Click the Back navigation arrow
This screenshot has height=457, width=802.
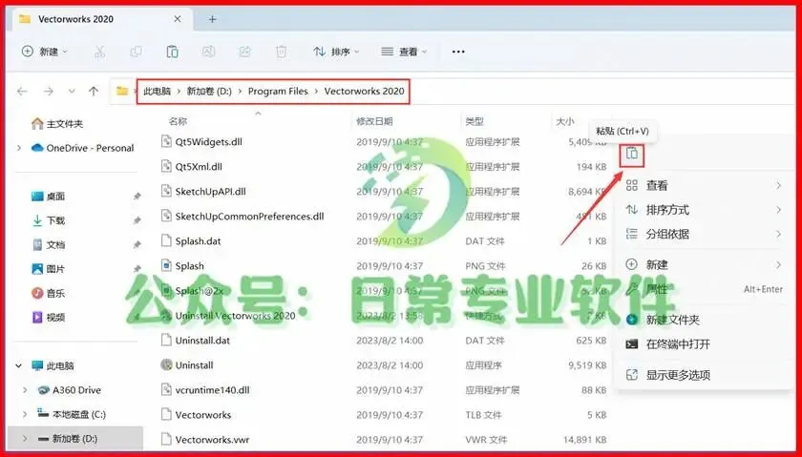(x=22, y=92)
